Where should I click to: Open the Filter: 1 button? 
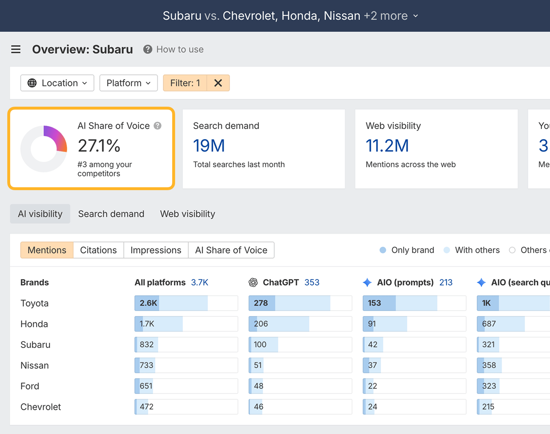click(x=185, y=83)
